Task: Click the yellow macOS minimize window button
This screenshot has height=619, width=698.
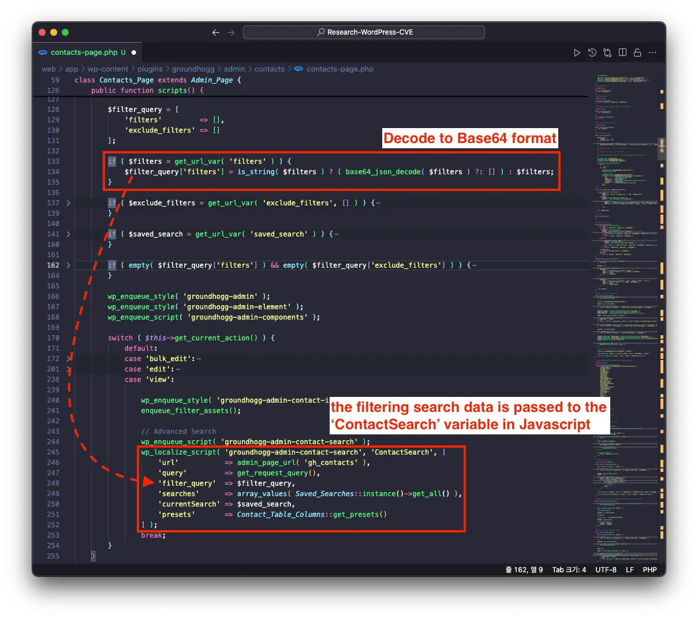Action: tap(54, 32)
